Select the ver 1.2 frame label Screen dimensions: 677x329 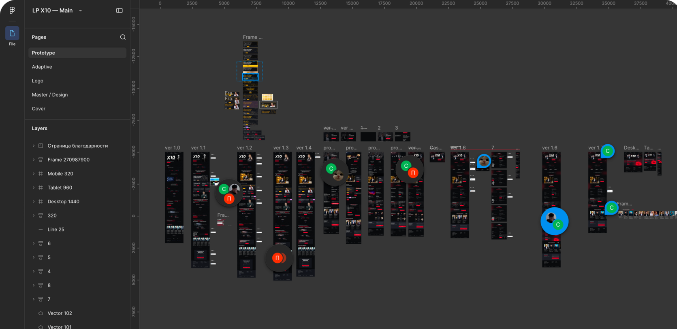point(245,148)
